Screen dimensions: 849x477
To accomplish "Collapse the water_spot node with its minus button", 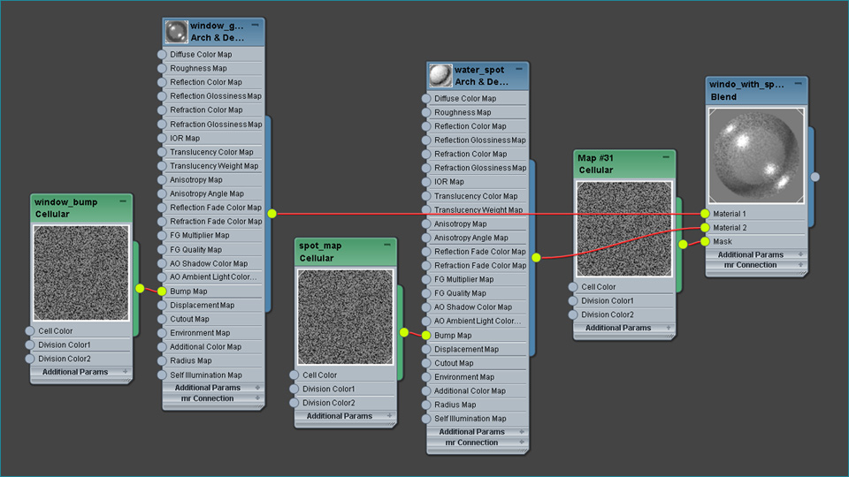I will coord(519,69).
